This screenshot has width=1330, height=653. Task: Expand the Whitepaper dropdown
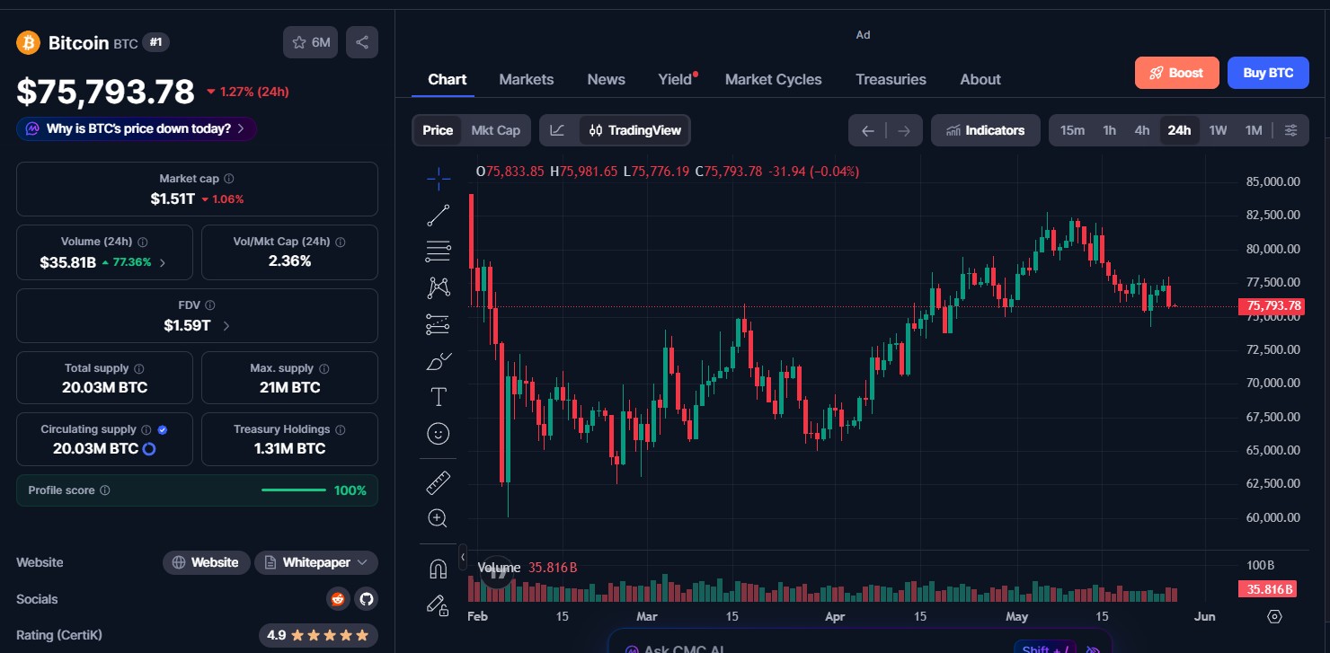coord(316,562)
